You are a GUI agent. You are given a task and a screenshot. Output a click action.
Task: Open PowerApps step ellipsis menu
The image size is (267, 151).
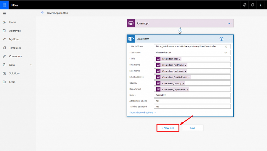tap(229, 23)
